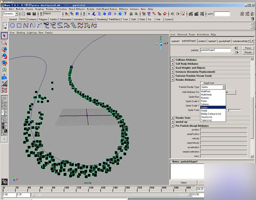
Task: Select the arrow Select tool
Action: click(x=4, y=36)
